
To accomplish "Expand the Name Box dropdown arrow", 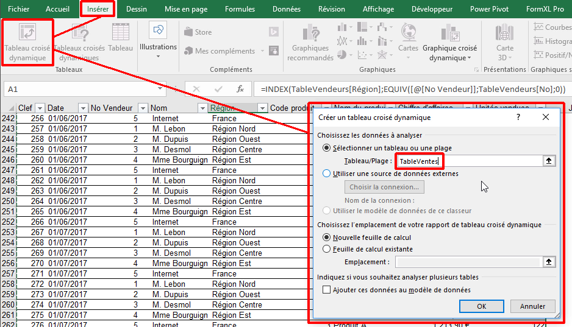I will 159,89.
